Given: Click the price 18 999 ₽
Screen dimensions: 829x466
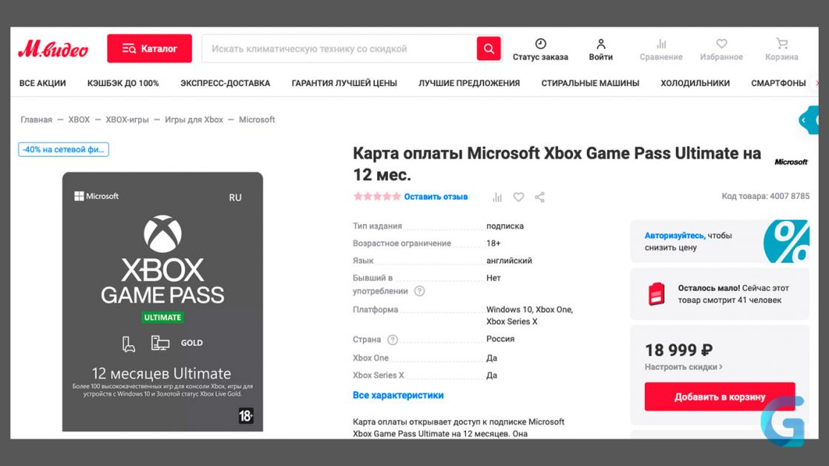Looking at the screenshot, I should (679, 349).
